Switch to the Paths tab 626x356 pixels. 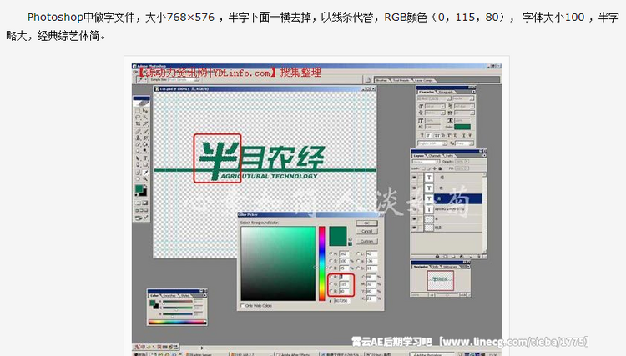click(x=450, y=156)
